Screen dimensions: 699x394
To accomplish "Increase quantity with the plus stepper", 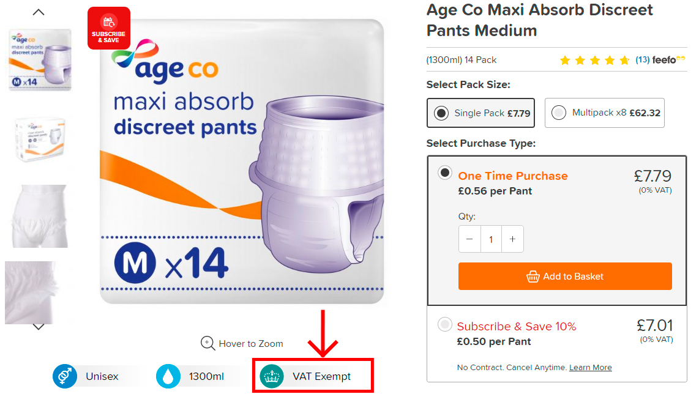I will point(512,239).
